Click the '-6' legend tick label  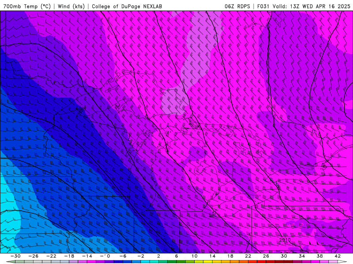point(123,256)
